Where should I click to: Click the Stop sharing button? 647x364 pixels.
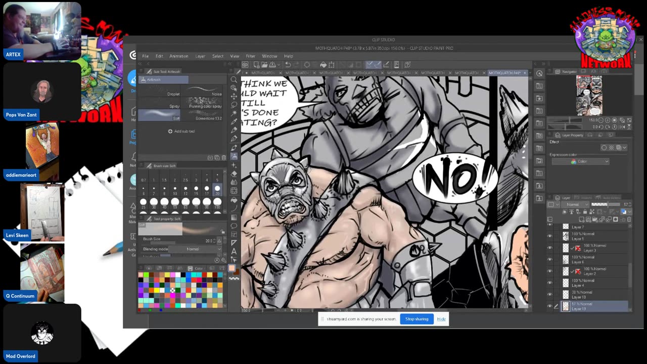(x=417, y=319)
